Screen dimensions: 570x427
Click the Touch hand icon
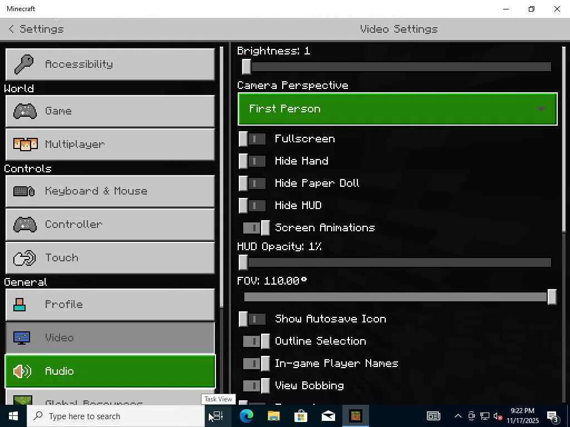coord(24,258)
